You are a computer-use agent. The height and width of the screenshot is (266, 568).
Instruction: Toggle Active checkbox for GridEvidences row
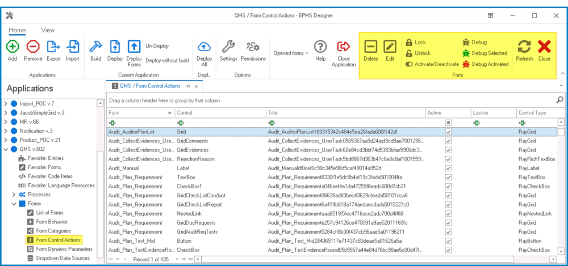(x=449, y=150)
